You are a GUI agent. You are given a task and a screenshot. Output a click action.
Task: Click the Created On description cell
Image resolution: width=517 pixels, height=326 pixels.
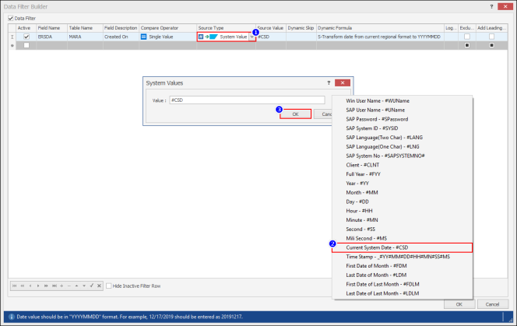pos(121,37)
